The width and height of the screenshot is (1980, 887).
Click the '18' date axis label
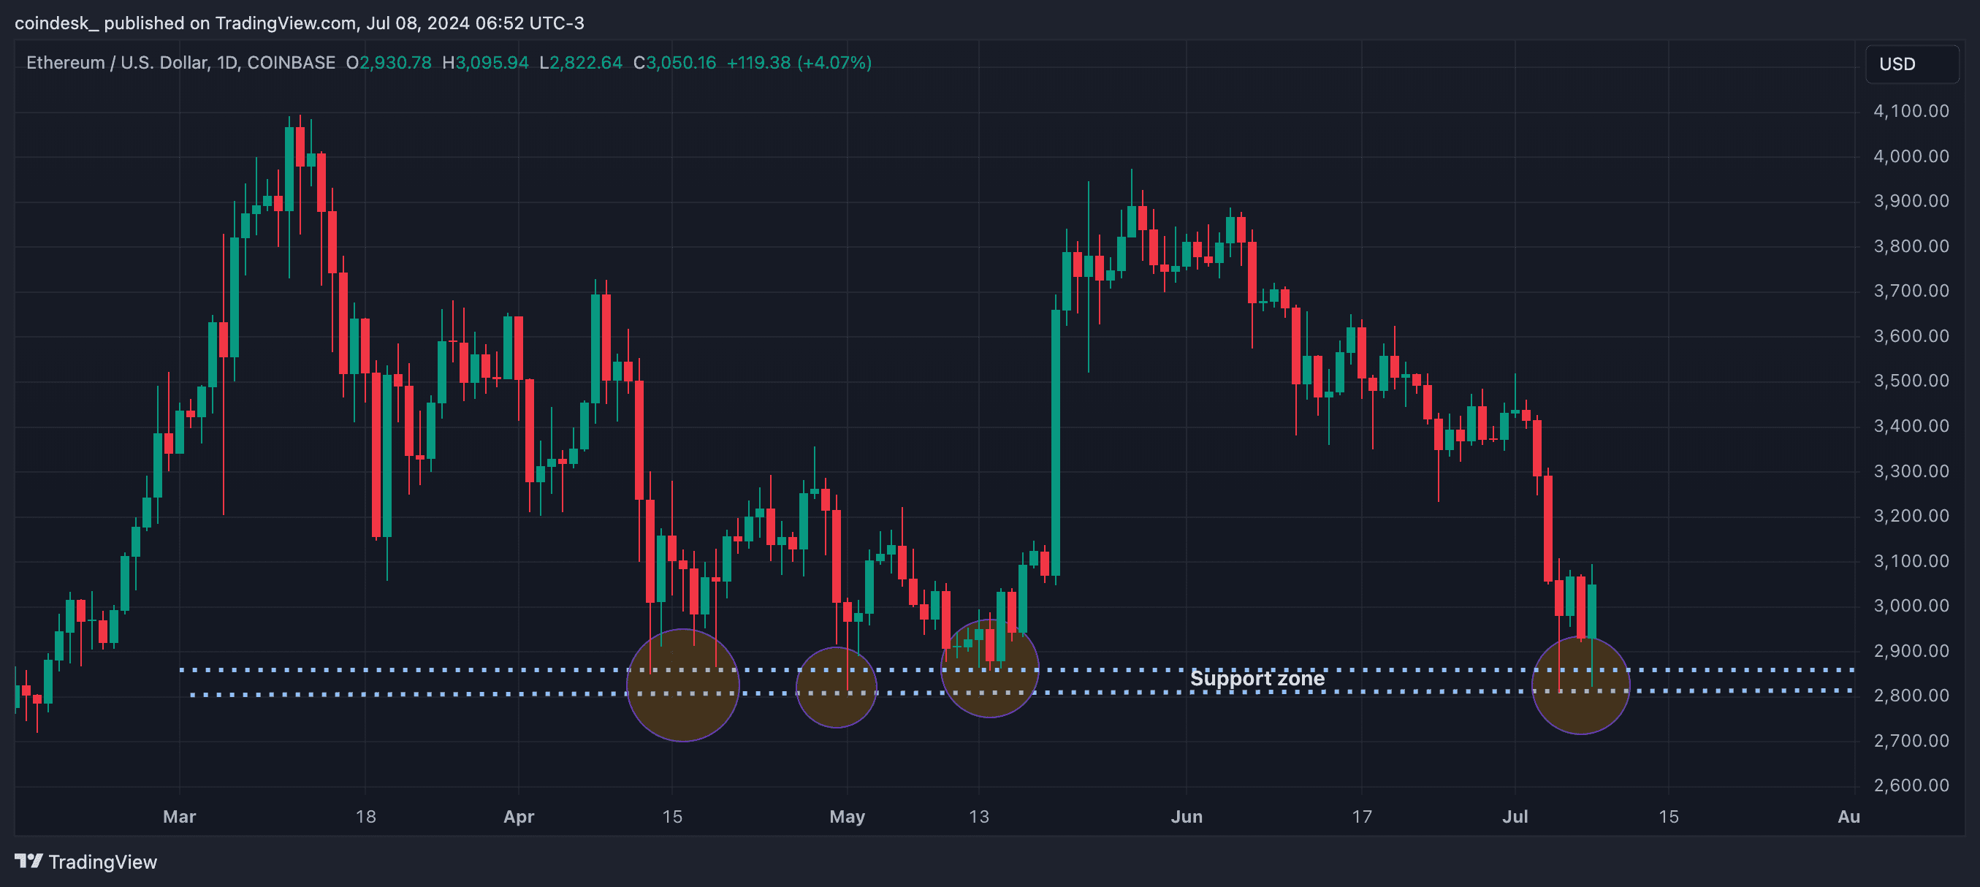pyautogui.click(x=366, y=816)
